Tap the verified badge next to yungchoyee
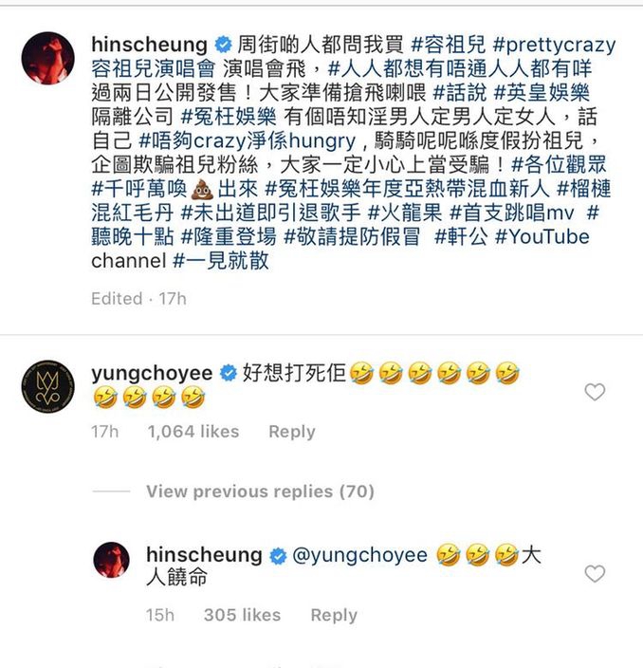 coord(229,374)
